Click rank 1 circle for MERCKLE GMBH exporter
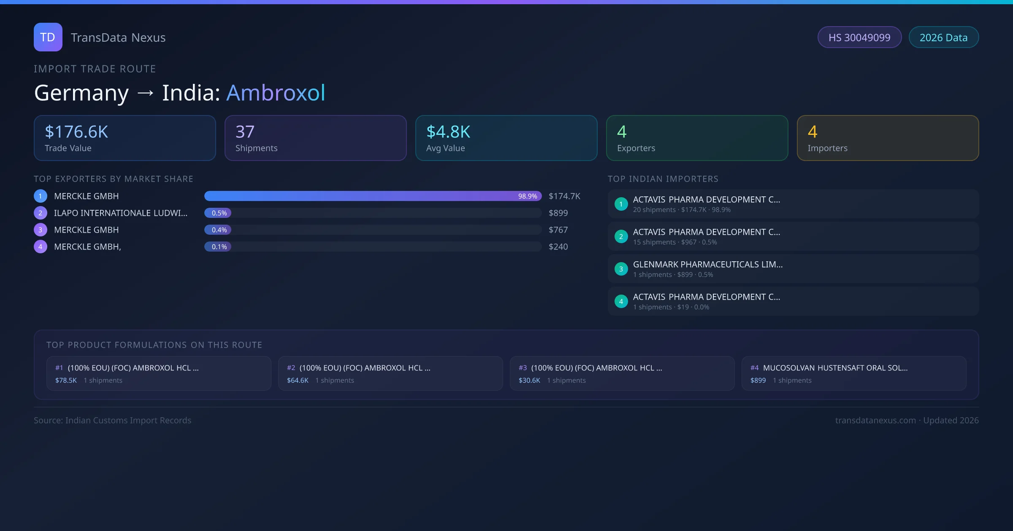Viewport: 1013px width, 531px height. click(x=41, y=196)
